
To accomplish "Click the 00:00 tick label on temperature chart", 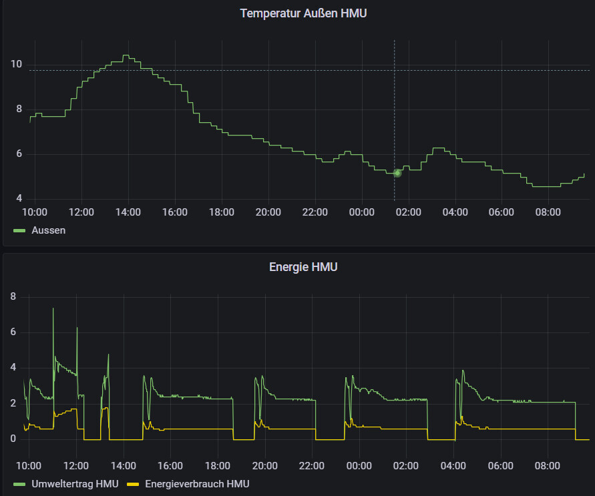I will (x=362, y=212).
